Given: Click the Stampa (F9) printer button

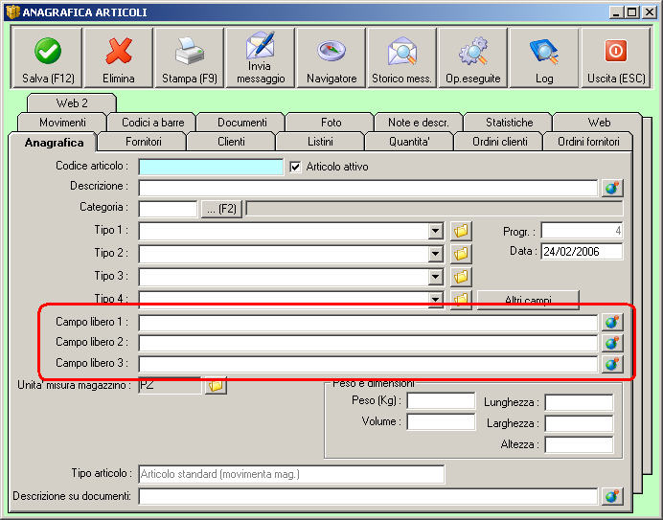Looking at the screenshot, I should coord(190,57).
